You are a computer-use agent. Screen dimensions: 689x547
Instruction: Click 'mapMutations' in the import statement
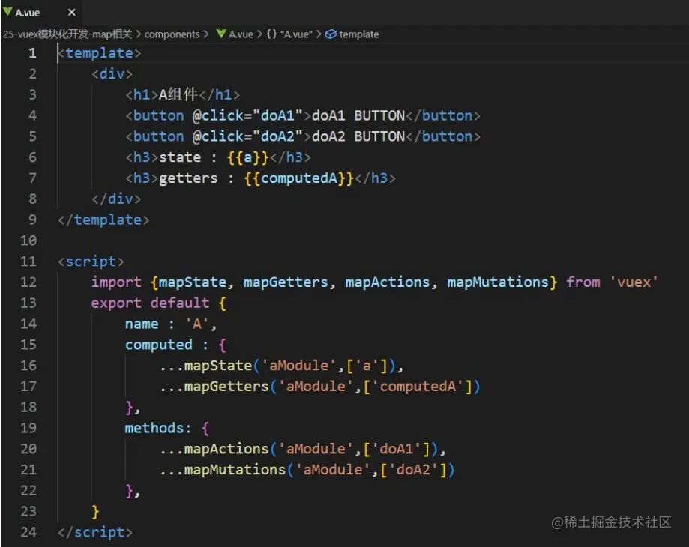(498, 282)
